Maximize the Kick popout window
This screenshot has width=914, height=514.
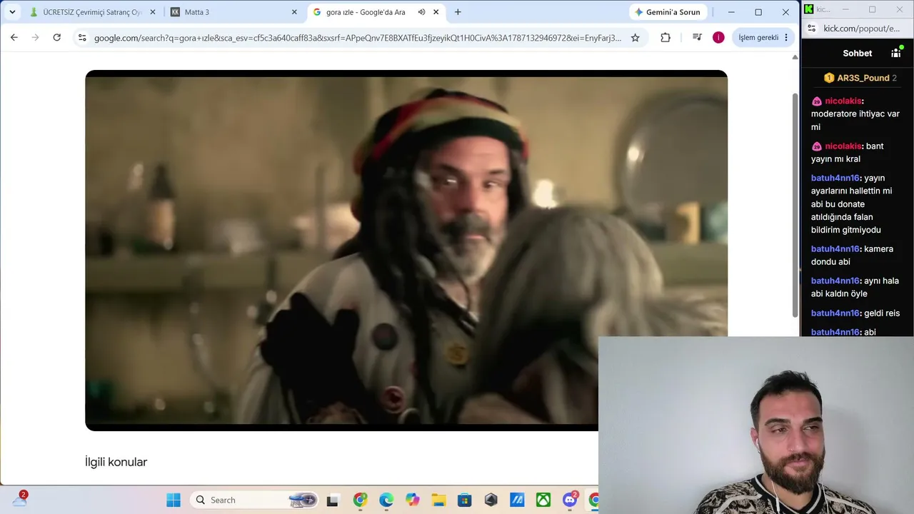coord(872,9)
